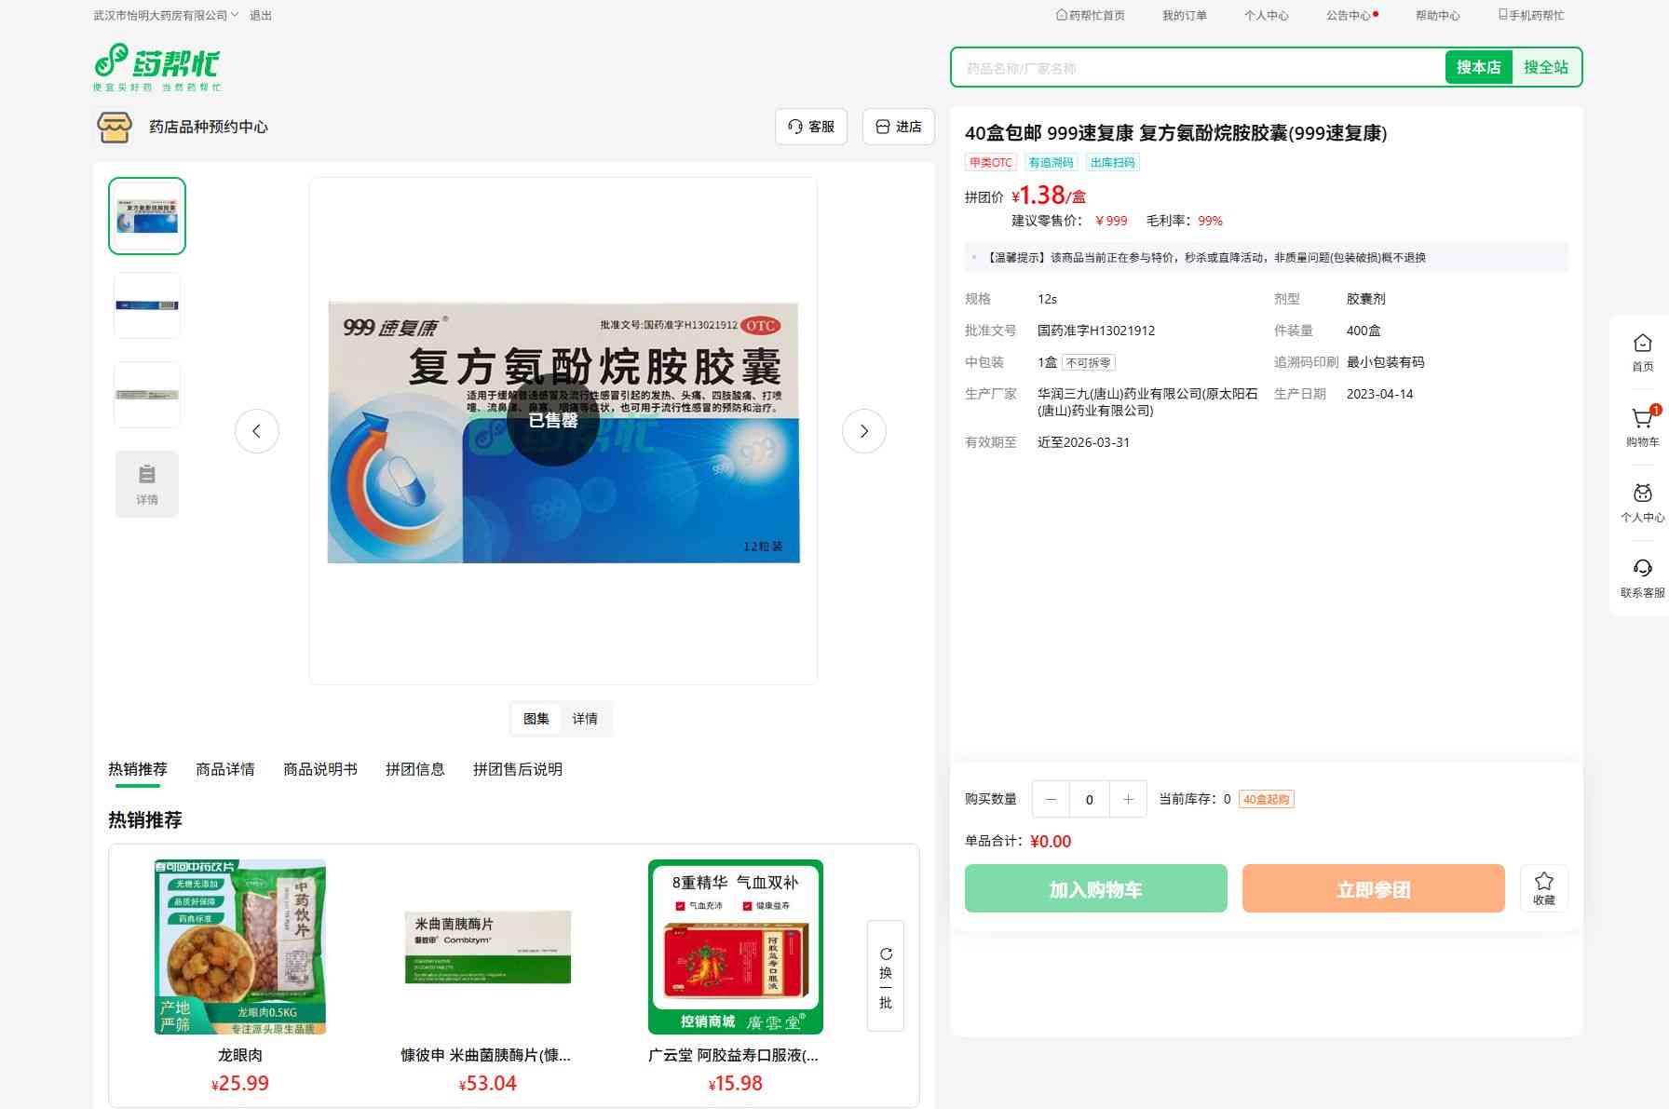Screen dimensions: 1669x1109
Task: Toggle the gallery view to 详情
Action: point(585,719)
